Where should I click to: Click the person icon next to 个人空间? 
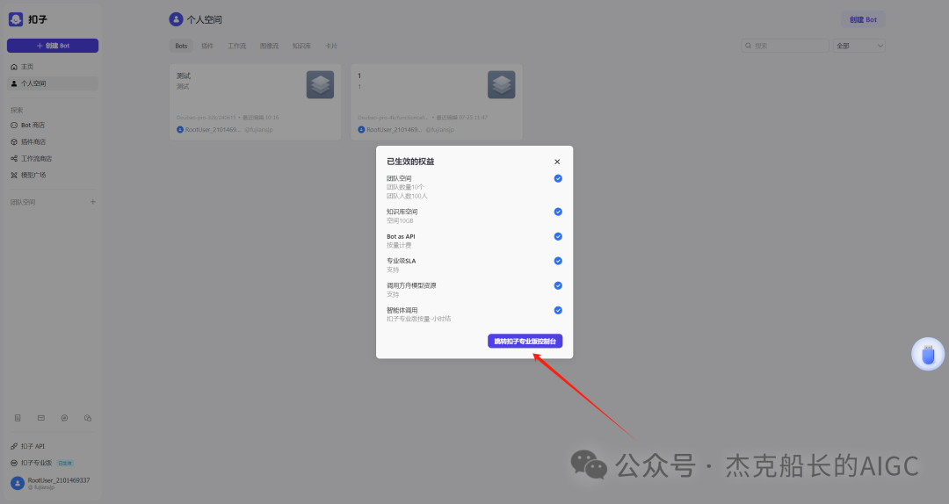point(14,83)
